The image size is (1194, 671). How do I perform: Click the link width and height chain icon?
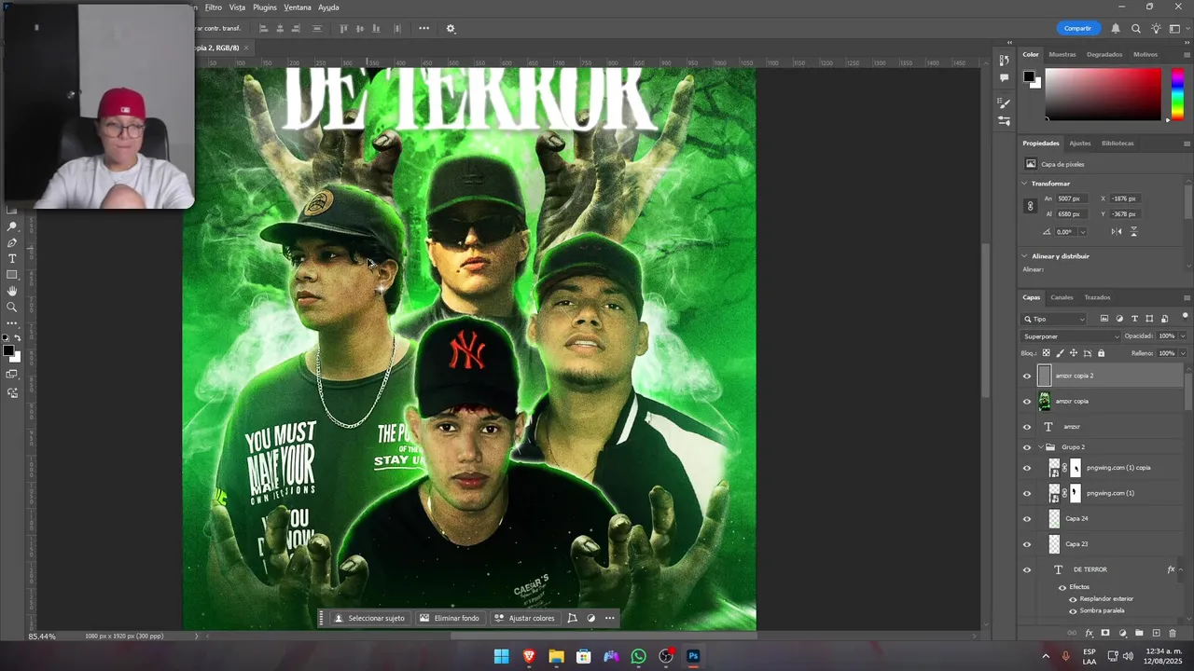click(x=1031, y=206)
